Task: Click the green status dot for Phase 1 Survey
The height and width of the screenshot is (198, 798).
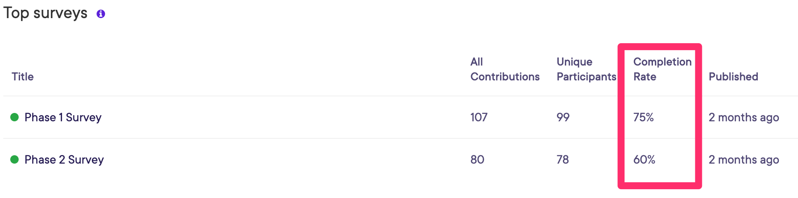Action: tap(14, 117)
